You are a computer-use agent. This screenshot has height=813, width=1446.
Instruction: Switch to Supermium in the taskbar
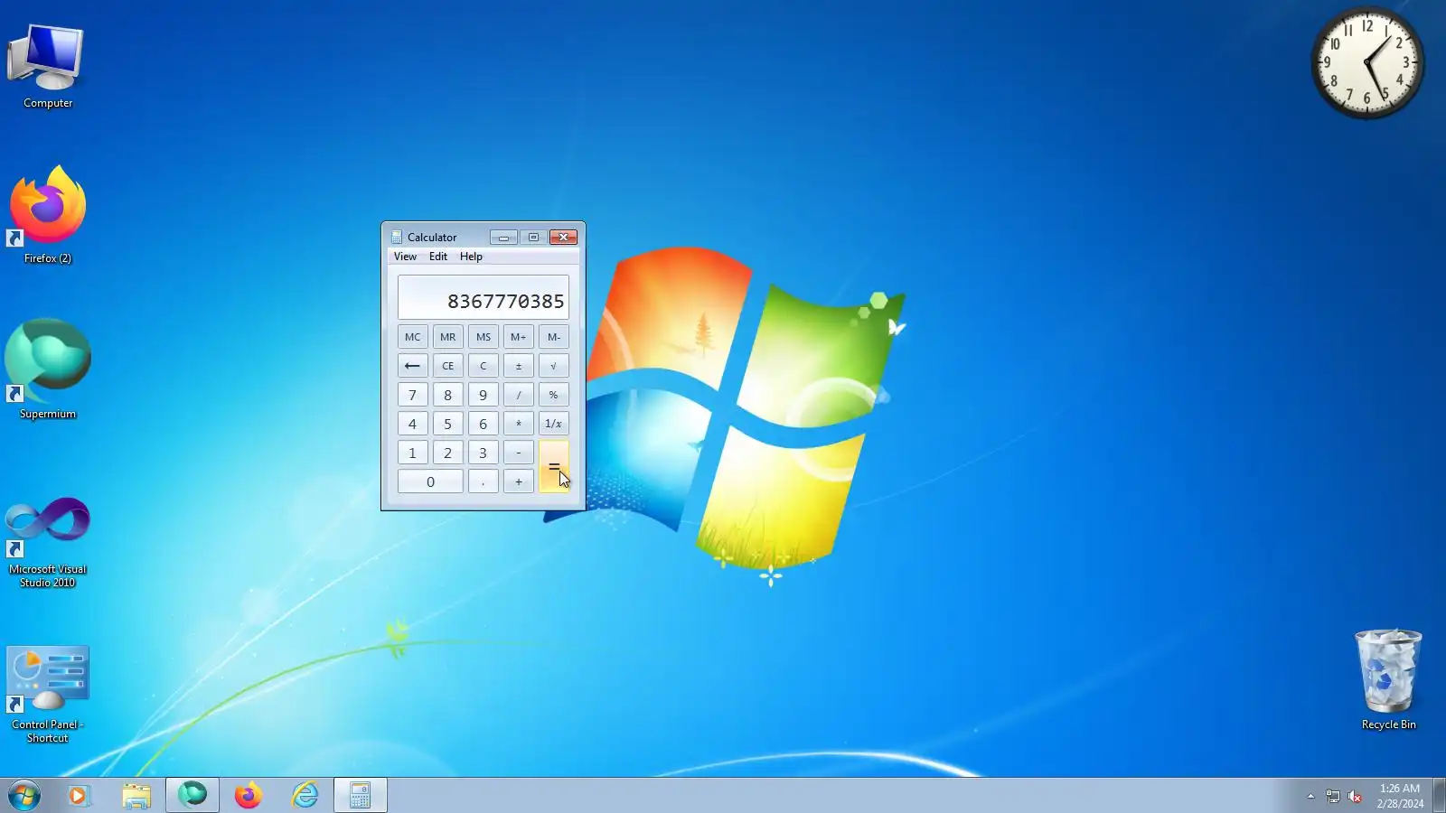(x=192, y=795)
